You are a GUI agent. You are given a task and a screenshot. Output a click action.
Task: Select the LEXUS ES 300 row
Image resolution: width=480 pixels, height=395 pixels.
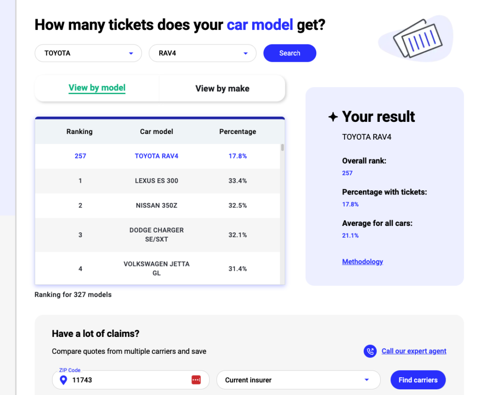(x=157, y=181)
